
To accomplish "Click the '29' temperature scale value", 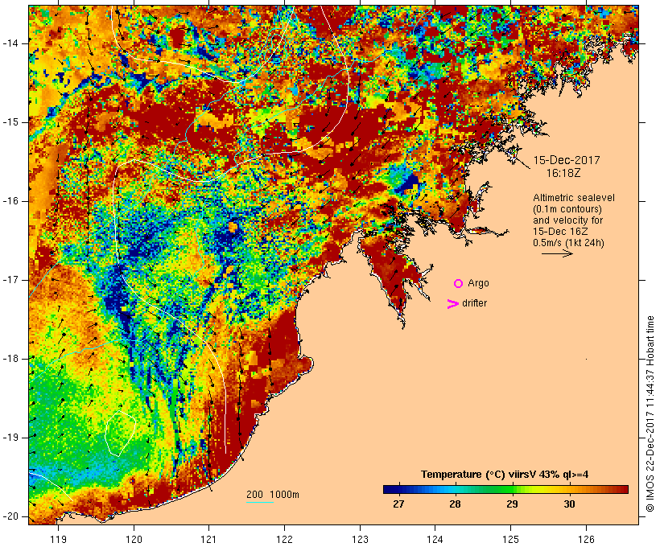I will pos(512,504).
